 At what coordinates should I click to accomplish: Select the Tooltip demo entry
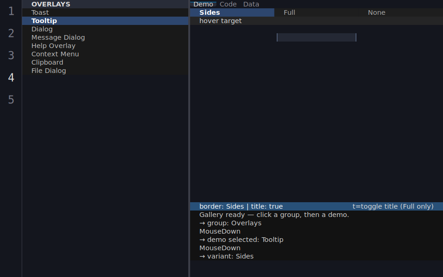(105, 21)
